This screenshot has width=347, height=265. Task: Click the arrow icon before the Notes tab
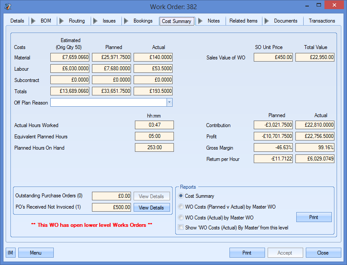200,21
